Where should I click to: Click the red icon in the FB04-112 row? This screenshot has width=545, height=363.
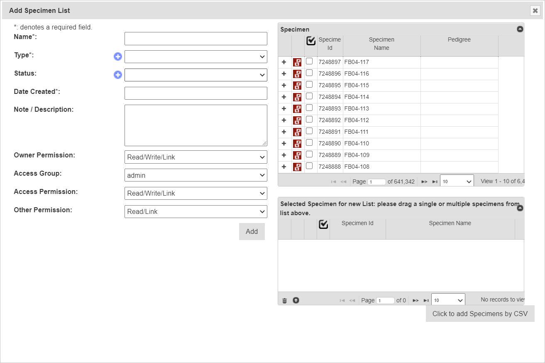[x=297, y=120]
